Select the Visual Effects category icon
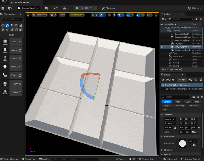Screen dimensions: 204x161 point(7,30)
